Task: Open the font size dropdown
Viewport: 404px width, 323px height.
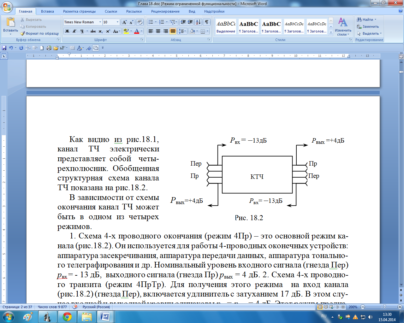Action: click(x=117, y=22)
